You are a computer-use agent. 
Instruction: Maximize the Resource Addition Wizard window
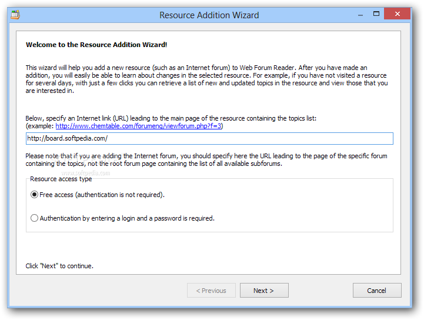coord(376,14)
